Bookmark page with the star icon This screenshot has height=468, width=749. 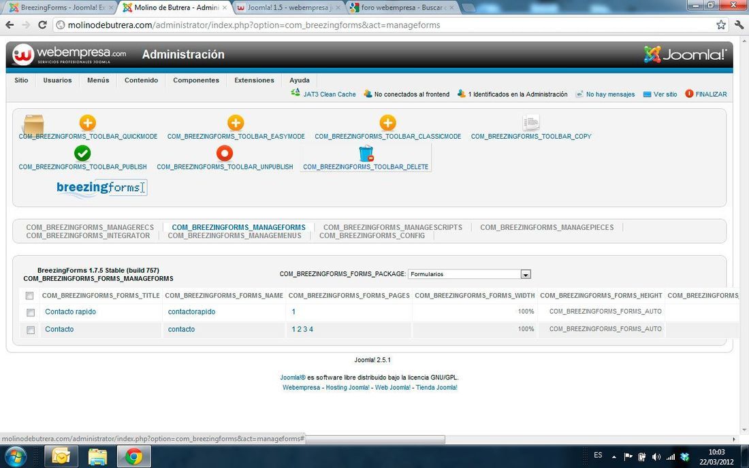(721, 24)
